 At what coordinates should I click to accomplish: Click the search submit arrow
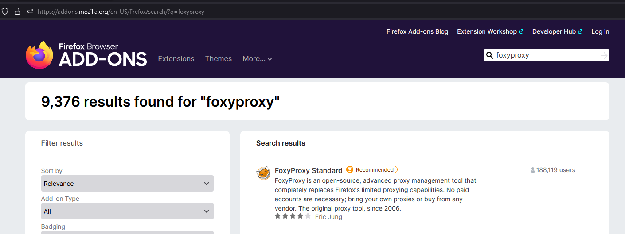pyautogui.click(x=604, y=55)
